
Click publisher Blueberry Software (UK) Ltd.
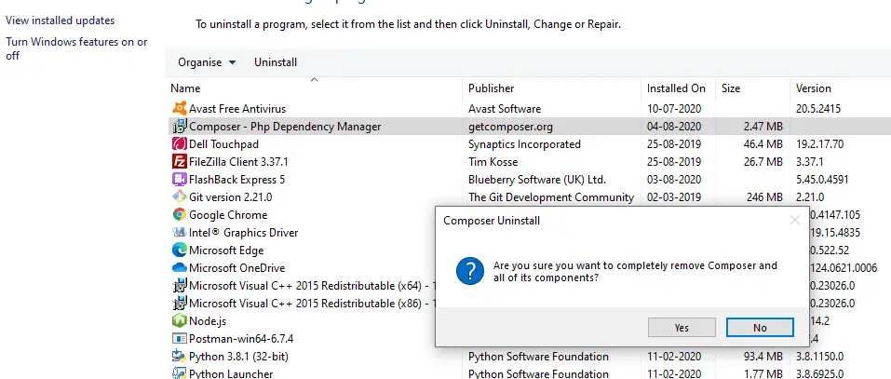[537, 180]
